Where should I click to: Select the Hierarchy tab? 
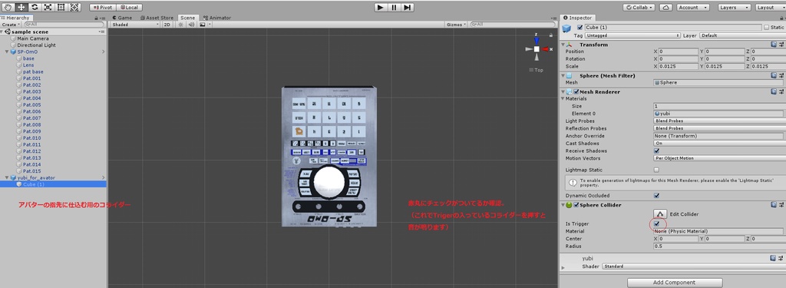coord(17,18)
